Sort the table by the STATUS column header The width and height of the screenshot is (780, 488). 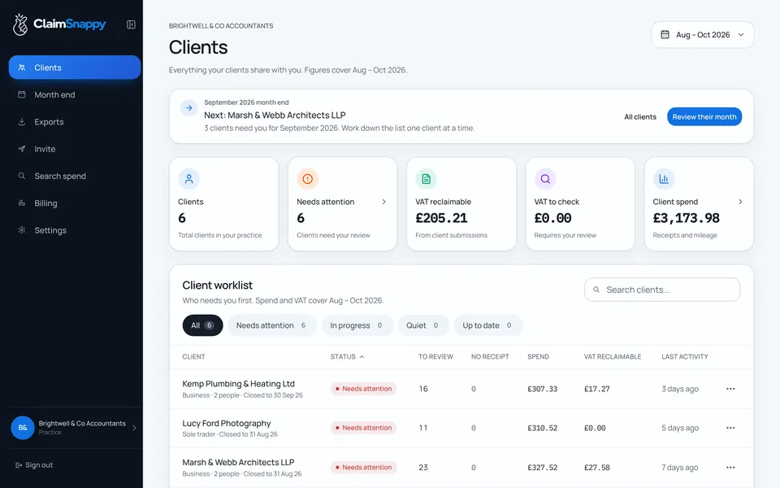point(347,356)
